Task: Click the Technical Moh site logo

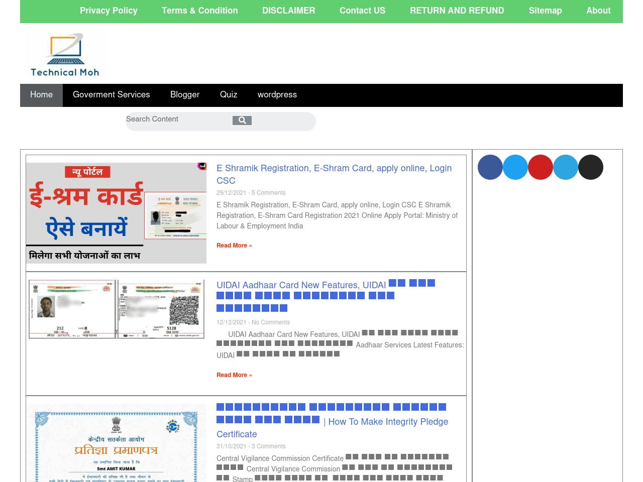Action: click(65, 55)
